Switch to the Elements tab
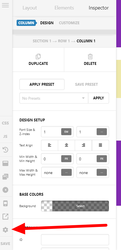This screenshot has height=250, width=121. point(64,8)
